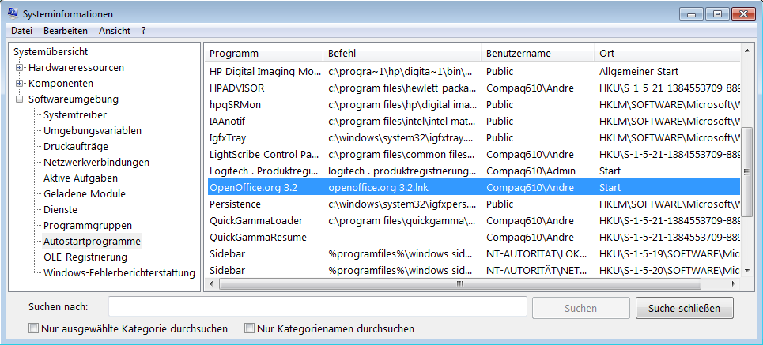
Task: Click the vertical scrollbar down arrow
Action: tap(748, 269)
